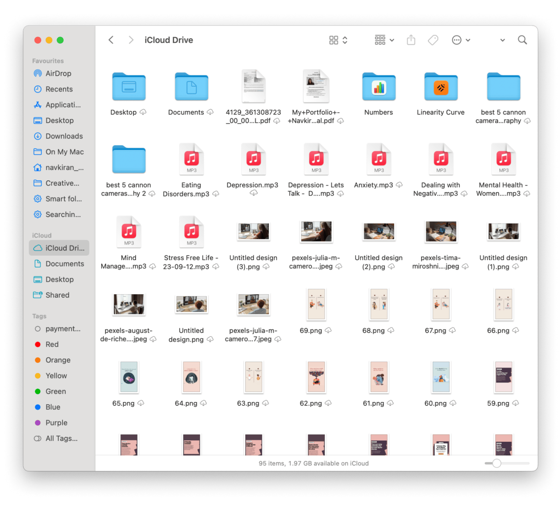Select pexels-tima-miroshni jpeg thumbnail

[441, 232]
